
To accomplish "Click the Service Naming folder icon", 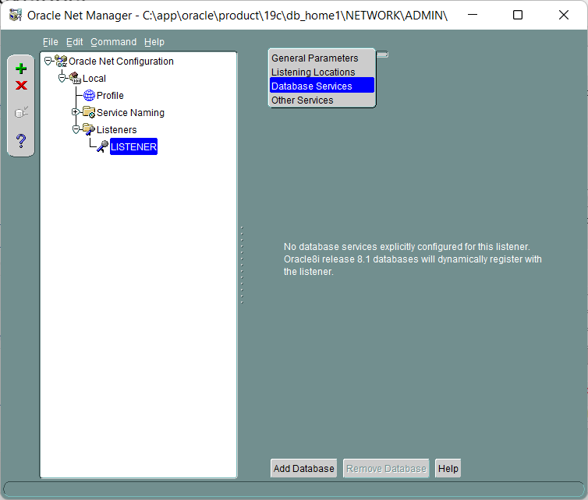I will 89,112.
